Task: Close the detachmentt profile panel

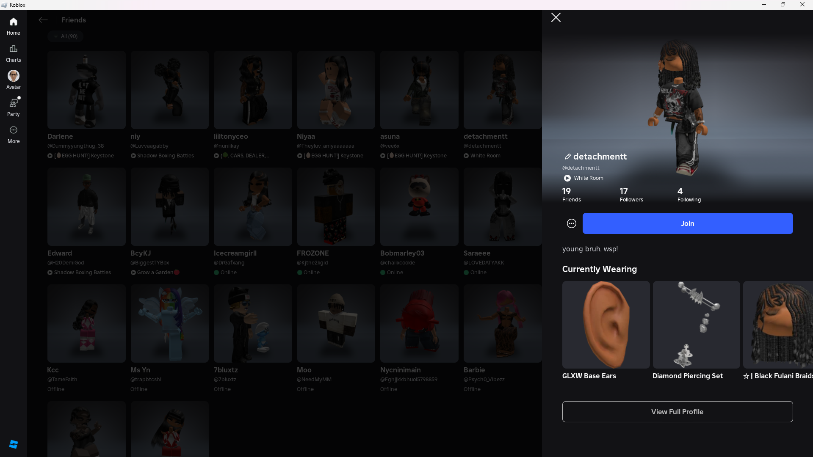Action: tap(556, 17)
